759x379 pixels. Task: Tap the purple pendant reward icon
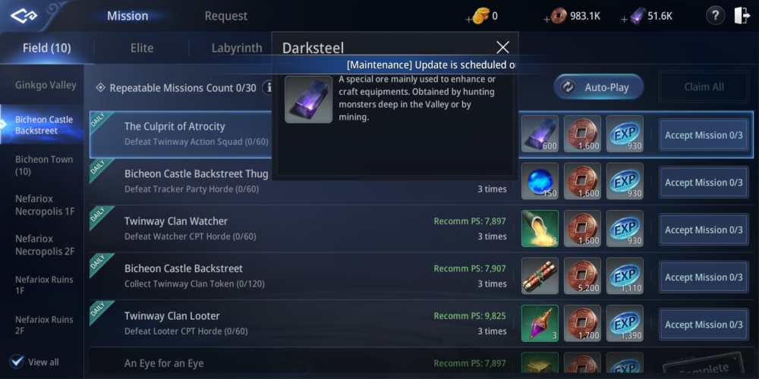coord(540,324)
